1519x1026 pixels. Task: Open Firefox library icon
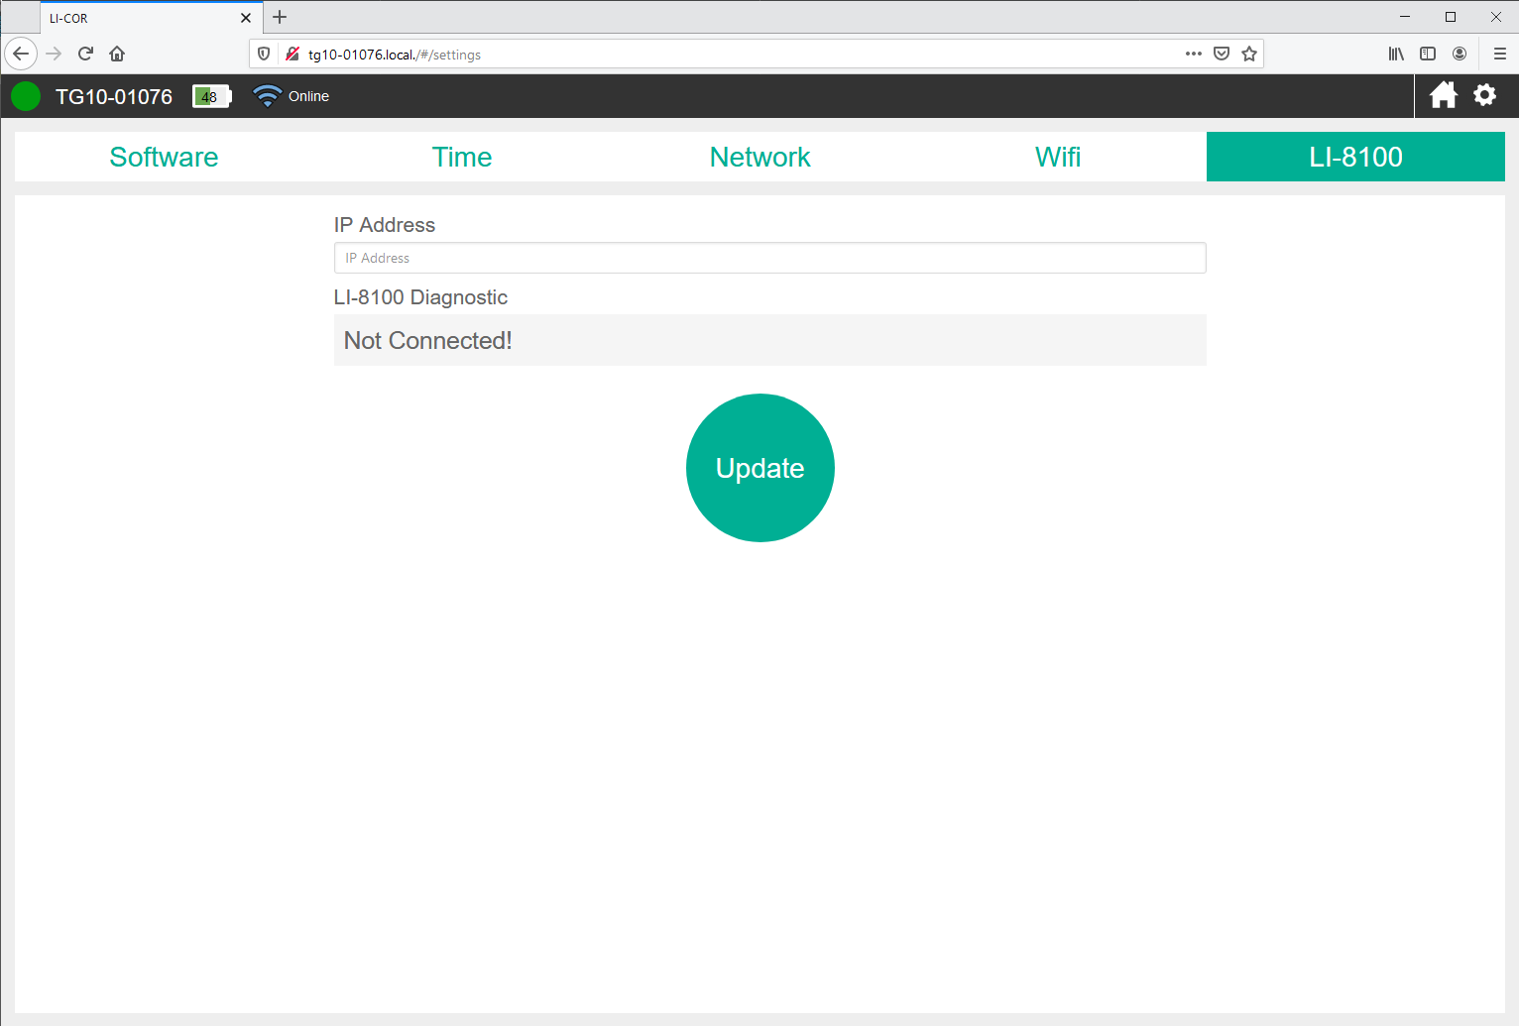tap(1396, 54)
